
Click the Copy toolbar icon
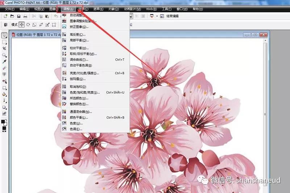pyautogui.click(x=41, y=16)
